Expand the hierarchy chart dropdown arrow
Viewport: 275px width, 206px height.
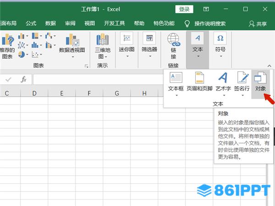[41, 36]
